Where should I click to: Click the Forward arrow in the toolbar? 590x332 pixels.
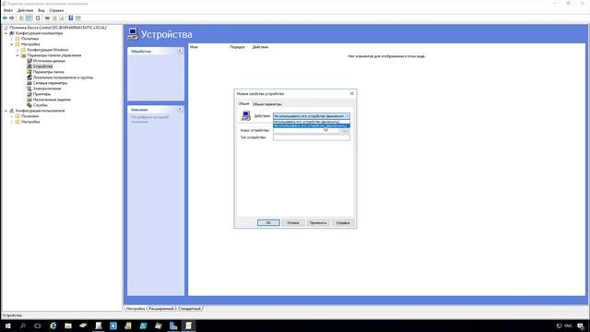click(x=12, y=18)
